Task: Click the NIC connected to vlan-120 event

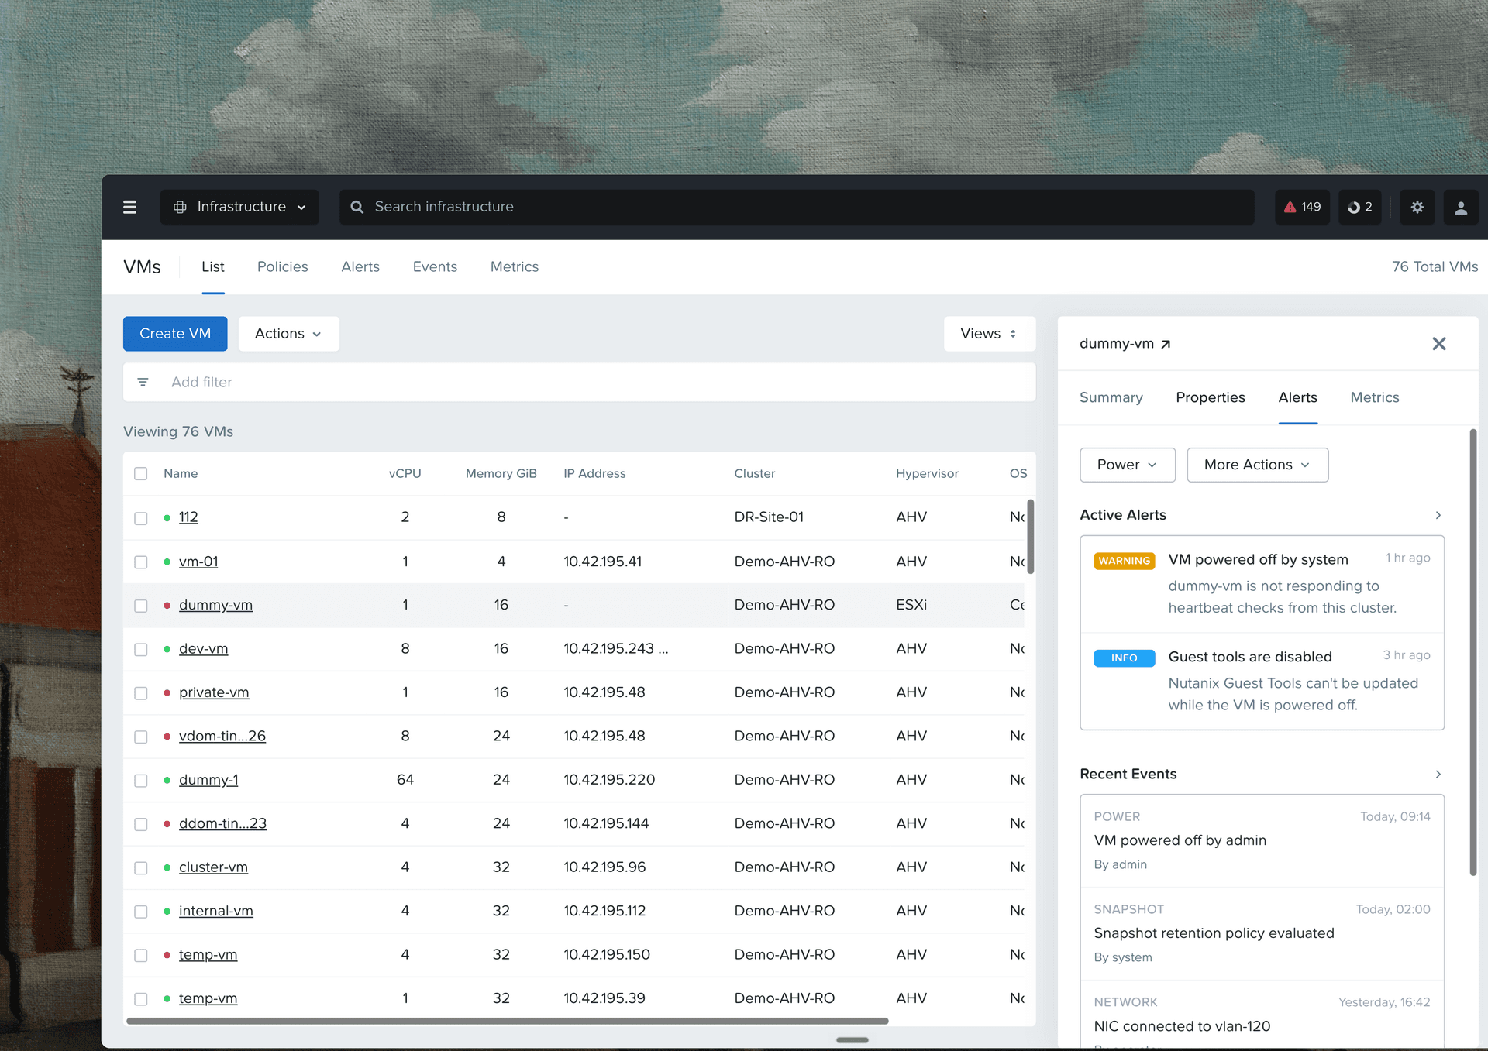Action: 1262,1015
